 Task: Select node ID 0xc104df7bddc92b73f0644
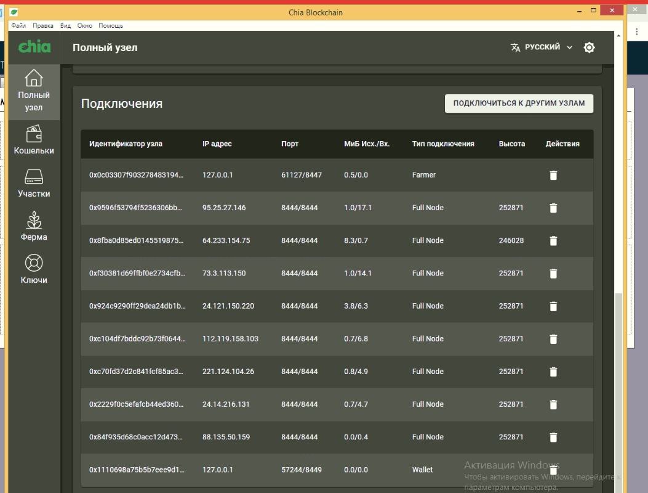pyautogui.click(x=137, y=338)
